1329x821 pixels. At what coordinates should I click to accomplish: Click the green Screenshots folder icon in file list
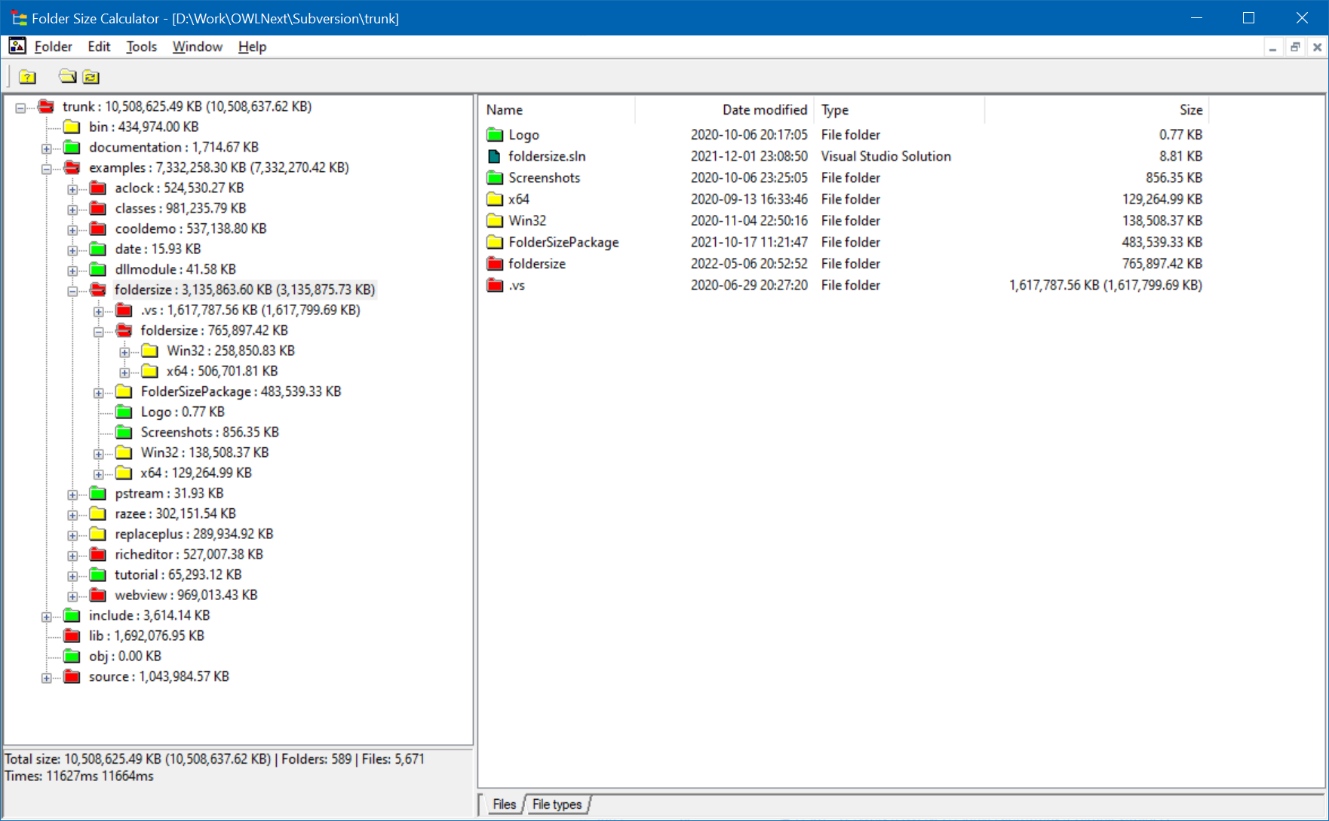click(x=495, y=178)
